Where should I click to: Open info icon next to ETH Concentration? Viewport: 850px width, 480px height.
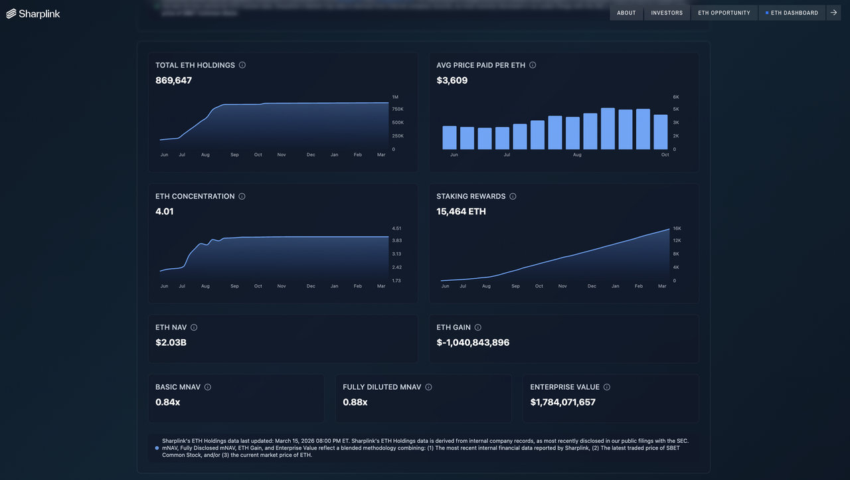pyautogui.click(x=242, y=197)
